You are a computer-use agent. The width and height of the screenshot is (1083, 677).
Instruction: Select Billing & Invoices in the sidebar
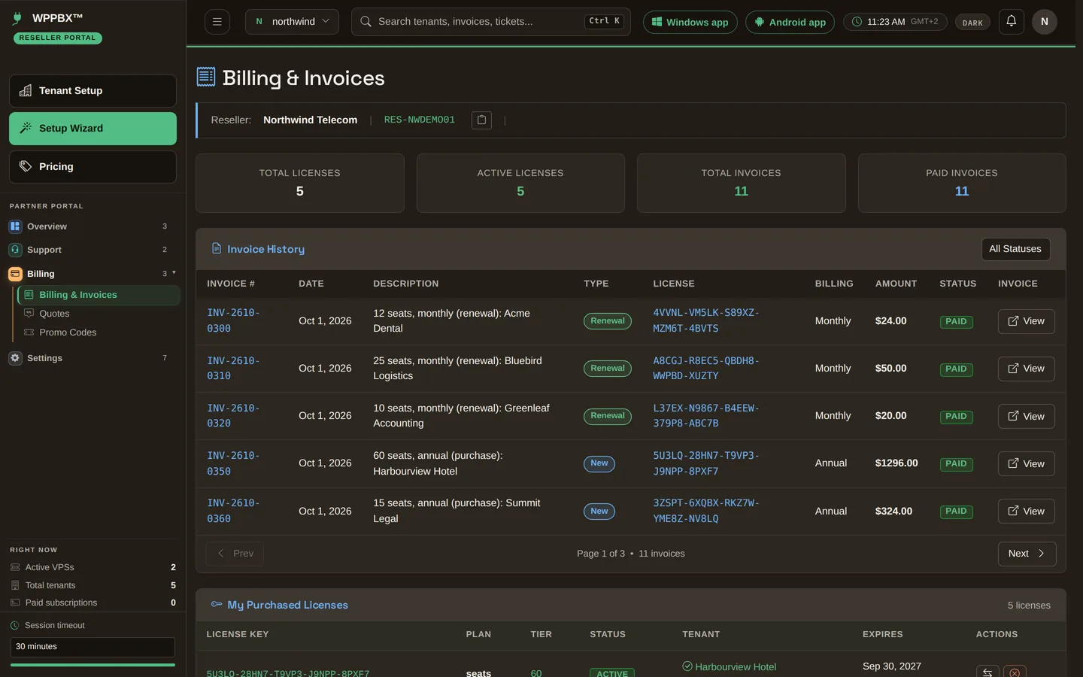[99, 295]
